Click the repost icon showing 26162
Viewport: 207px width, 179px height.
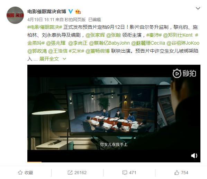pyautogui.click(x=70, y=172)
